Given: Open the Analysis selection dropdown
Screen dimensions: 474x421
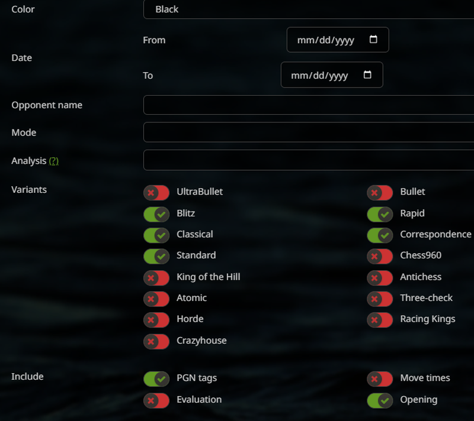Looking at the screenshot, I should click(308, 160).
